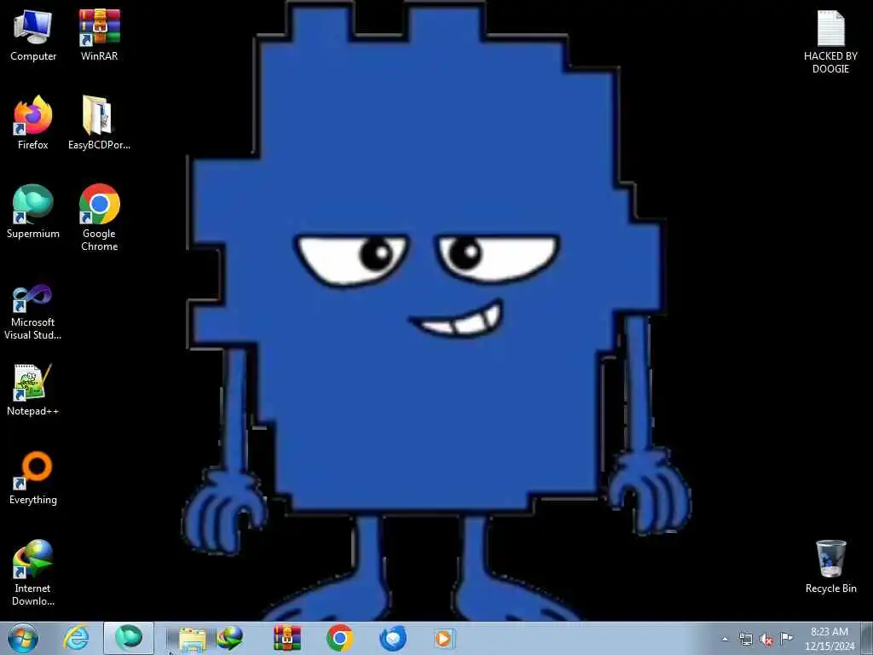This screenshot has width=873, height=655.
Task: Select the Notepad++ desktop shortcut
Action: point(33,390)
